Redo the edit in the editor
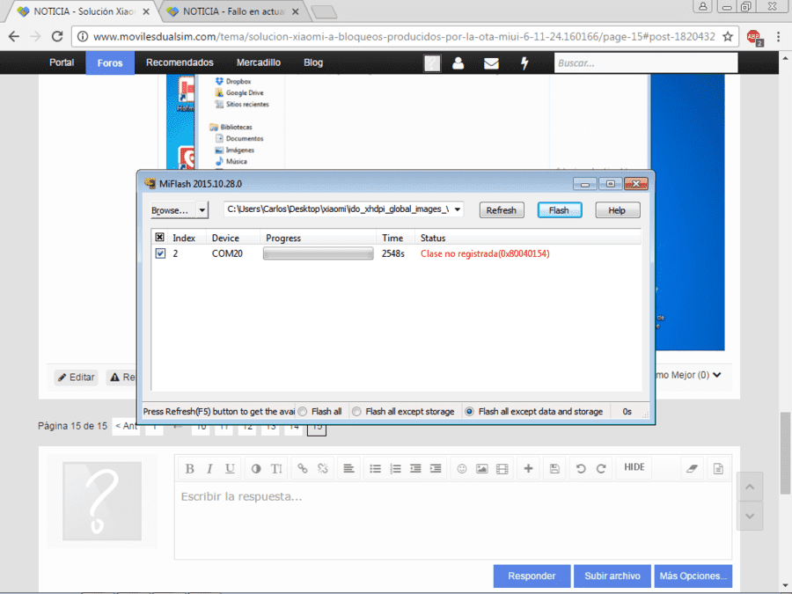This screenshot has height=594, width=792. tap(601, 469)
